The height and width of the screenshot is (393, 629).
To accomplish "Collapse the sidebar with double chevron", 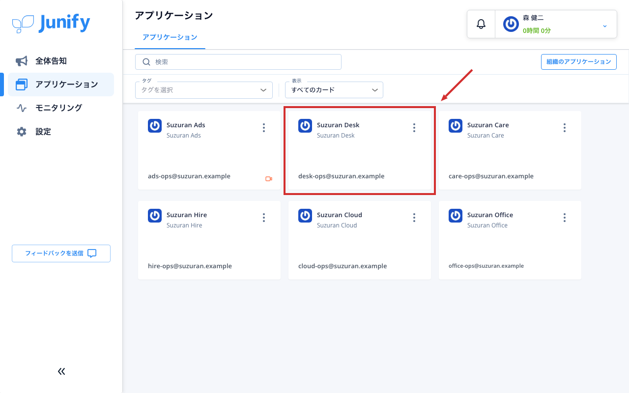I will click(61, 371).
